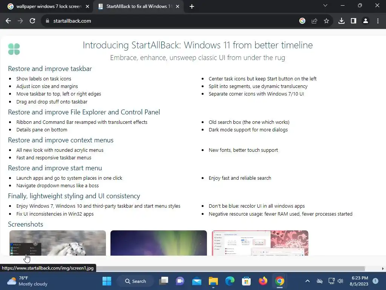The image size is (386, 290).
Task: Click 'Drag and drop stuff onto taskbar'
Action: tap(52, 102)
